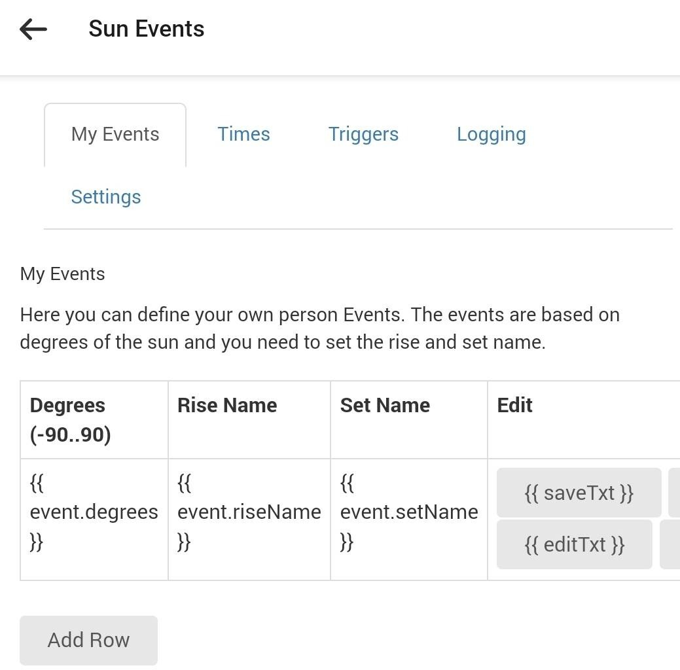
Task: Switch to the Times tab
Action: pyautogui.click(x=243, y=134)
